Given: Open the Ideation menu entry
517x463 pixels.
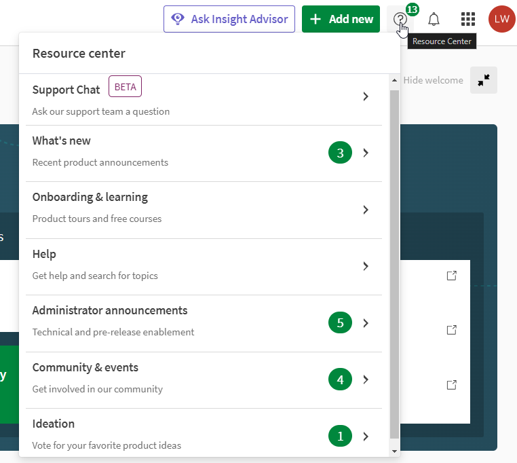Looking at the screenshot, I should point(204,433).
